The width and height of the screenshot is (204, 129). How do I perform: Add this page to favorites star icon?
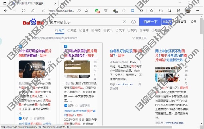[x=86, y=11]
